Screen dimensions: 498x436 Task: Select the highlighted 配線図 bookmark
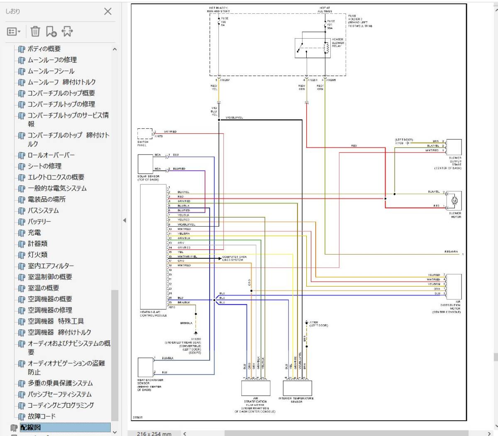point(31,426)
